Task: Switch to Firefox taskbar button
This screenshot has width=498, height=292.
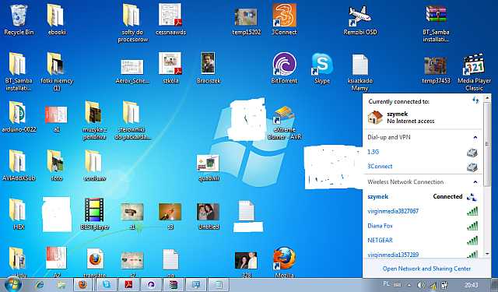Action: coord(83,285)
